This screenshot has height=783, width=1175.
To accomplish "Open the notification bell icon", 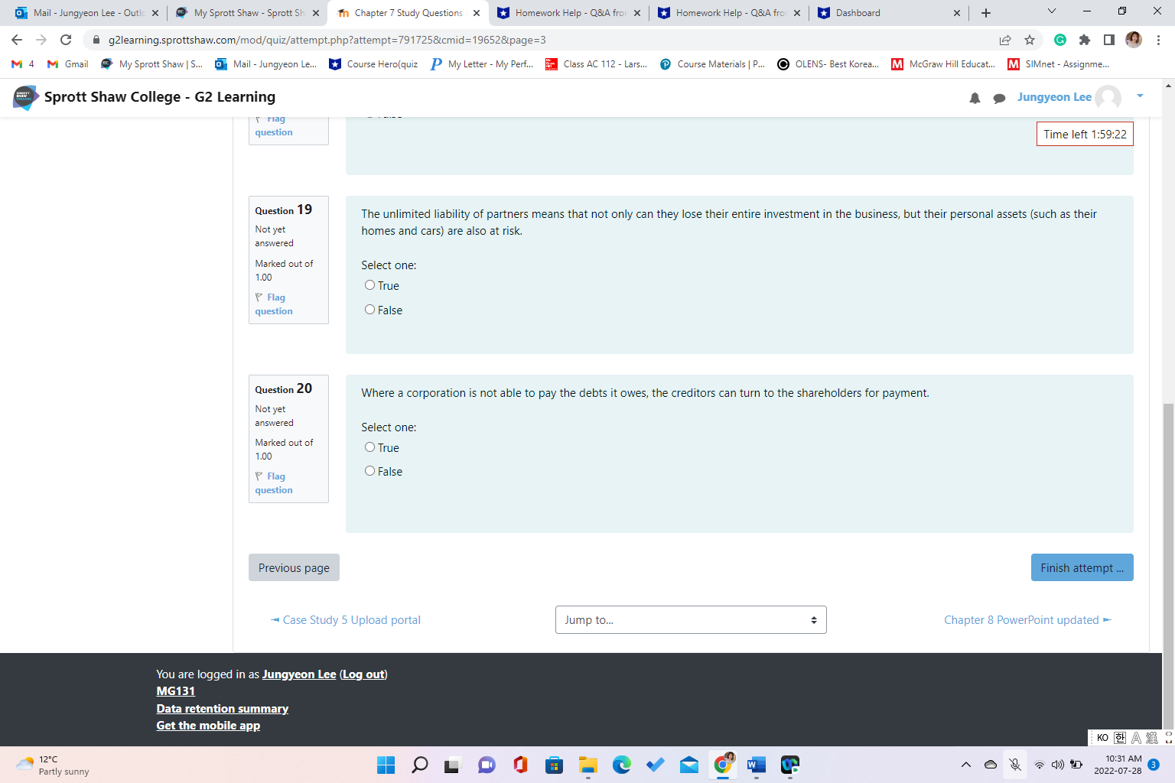I will point(975,98).
